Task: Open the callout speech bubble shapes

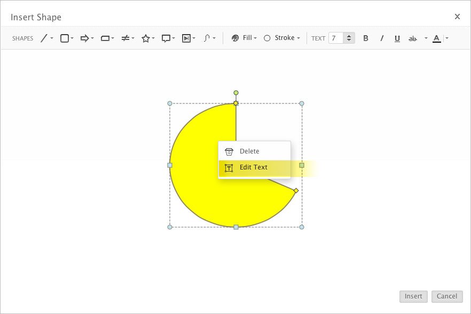Action: (x=166, y=38)
